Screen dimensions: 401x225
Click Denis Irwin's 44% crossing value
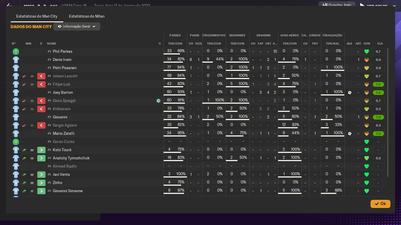(x=220, y=59)
